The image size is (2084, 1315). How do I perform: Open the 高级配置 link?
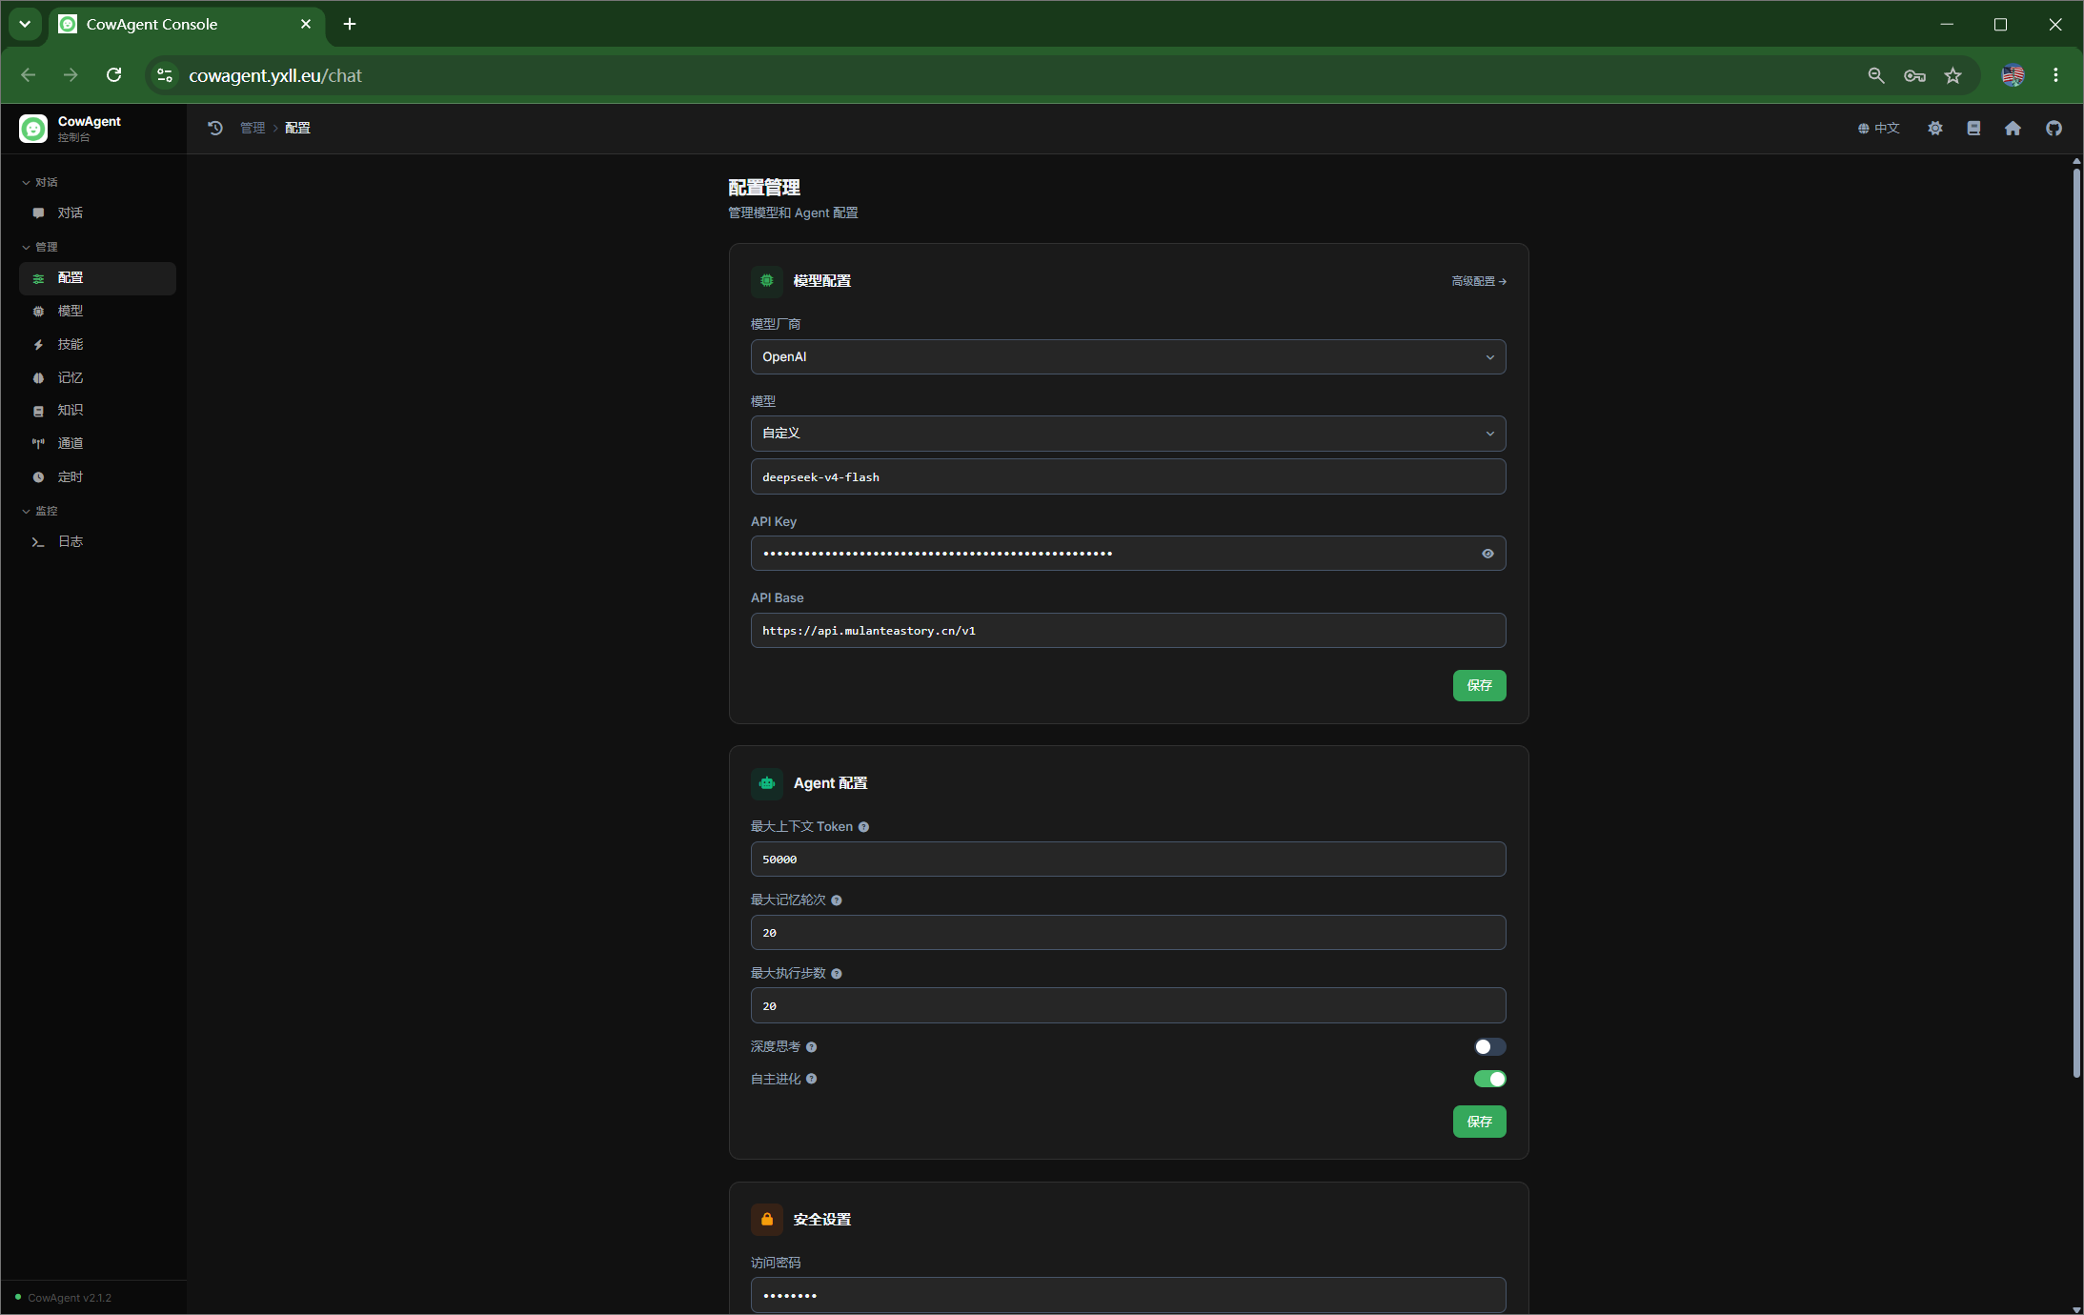pyautogui.click(x=1479, y=281)
